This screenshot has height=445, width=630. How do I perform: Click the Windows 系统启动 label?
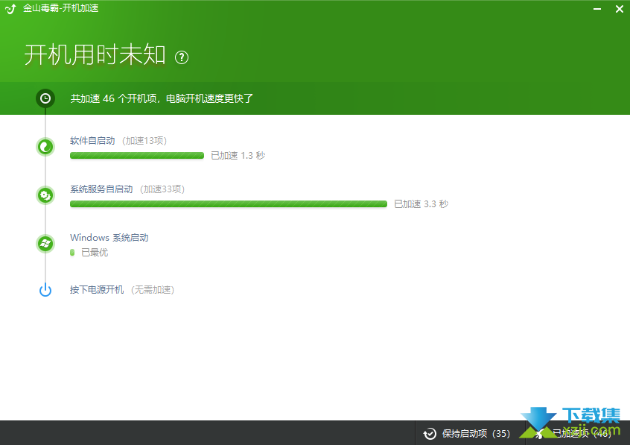tap(109, 237)
